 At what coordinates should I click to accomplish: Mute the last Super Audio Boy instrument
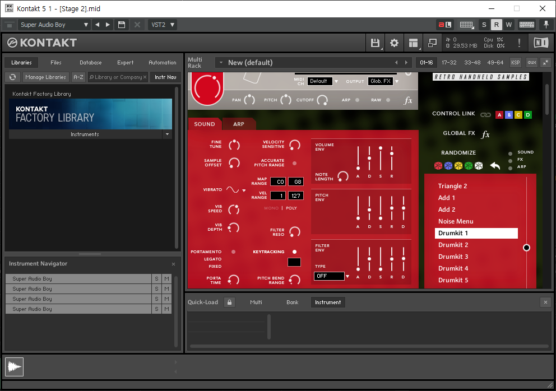click(166, 309)
